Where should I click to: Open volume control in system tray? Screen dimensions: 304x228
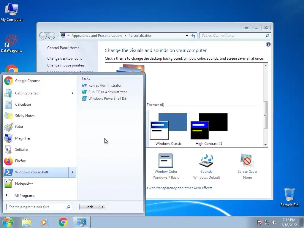pyautogui.click(x=274, y=222)
